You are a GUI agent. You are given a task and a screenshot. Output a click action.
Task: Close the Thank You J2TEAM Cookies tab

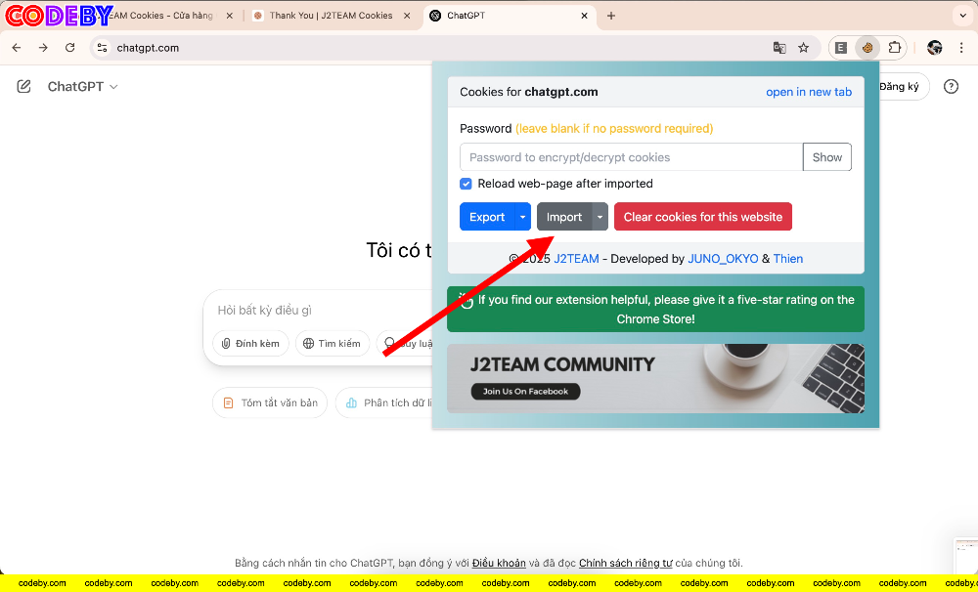click(407, 16)
